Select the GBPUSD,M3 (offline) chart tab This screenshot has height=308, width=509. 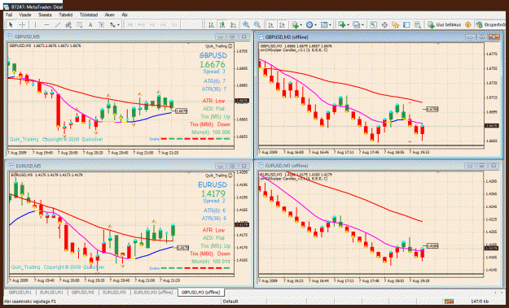click(x=201, y=292)
